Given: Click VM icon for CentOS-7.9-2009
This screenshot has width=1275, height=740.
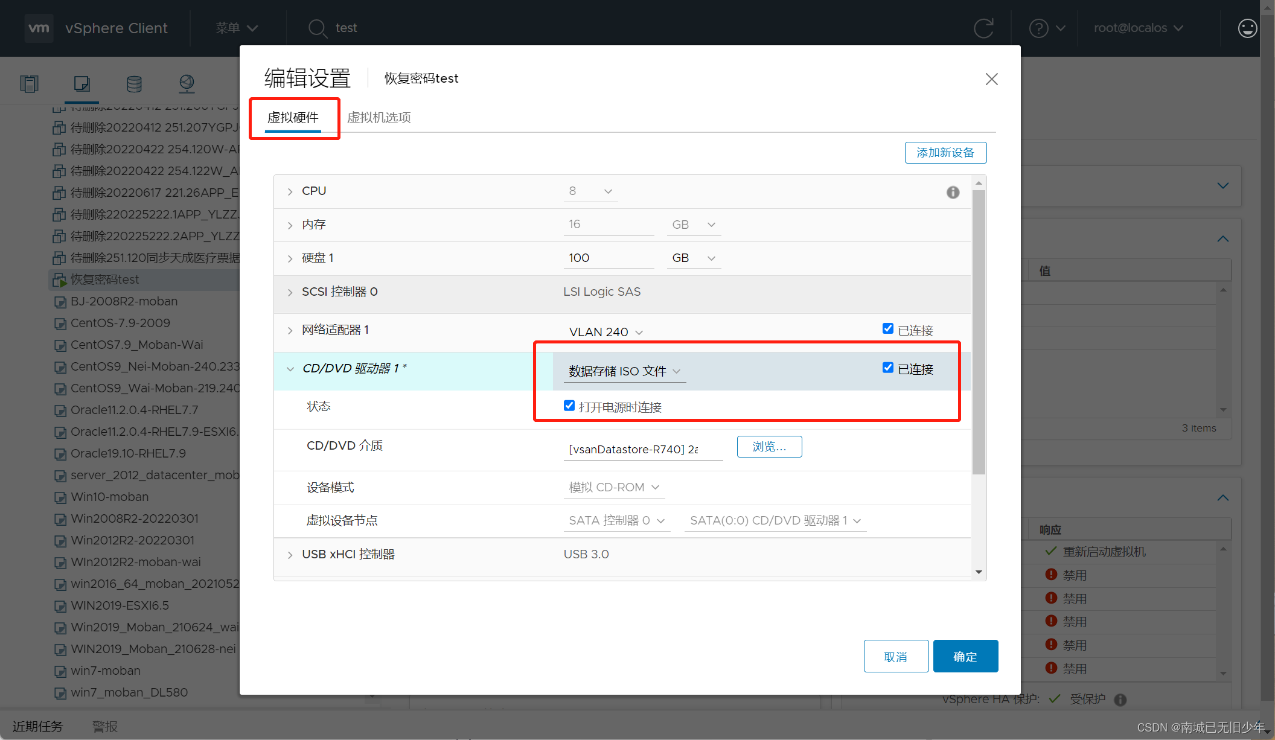Looking at the screenshot, I should pyautogui.click(x=60, y=324).
